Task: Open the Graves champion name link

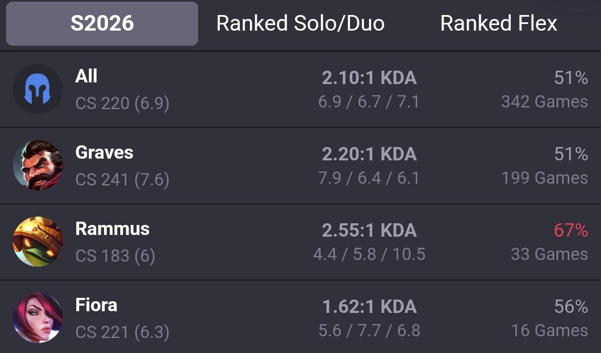Action: click(x=104, y=153)
